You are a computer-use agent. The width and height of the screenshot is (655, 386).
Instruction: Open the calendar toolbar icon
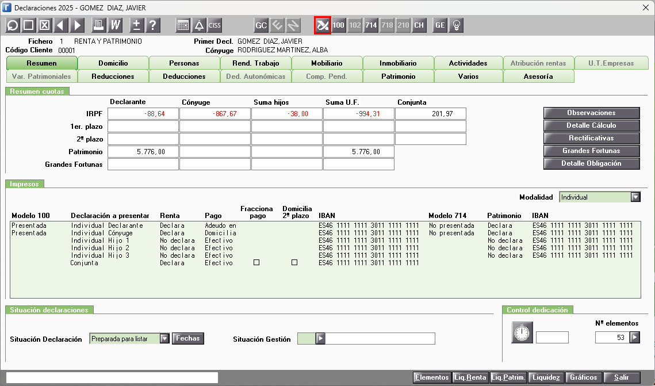pyautogui.click(x=182, y=25)
